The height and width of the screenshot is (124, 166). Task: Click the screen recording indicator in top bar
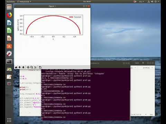tap(135, 2)
